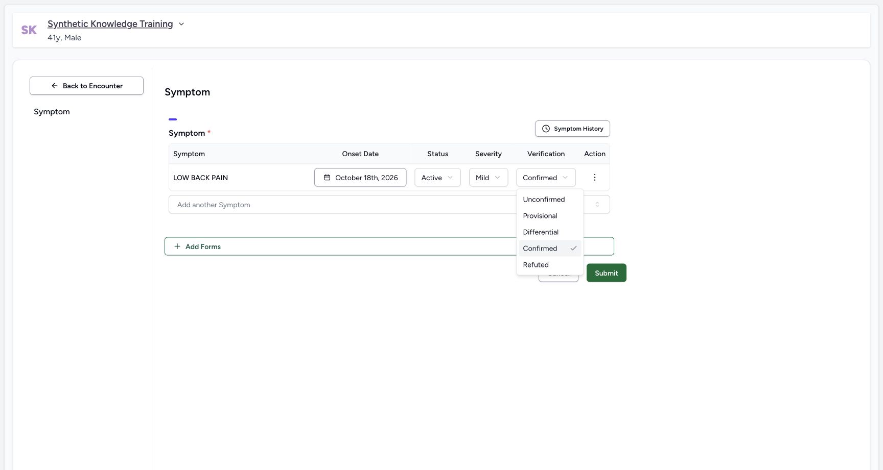Screen dimensions: 883x470
Task: Click the LOW BACK PAIN symptom text
Action: point(200,178)
